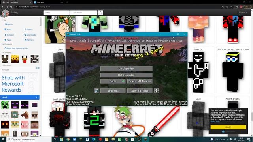Image resolution: width=253 pixels, height=142 pixels.
Task: Click Sair do jogo in Minecraft
Action: pyautogui.click(x=140, y=91)
